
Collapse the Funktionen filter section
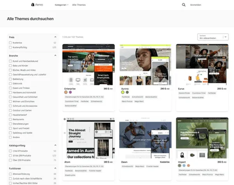(55, 168)
